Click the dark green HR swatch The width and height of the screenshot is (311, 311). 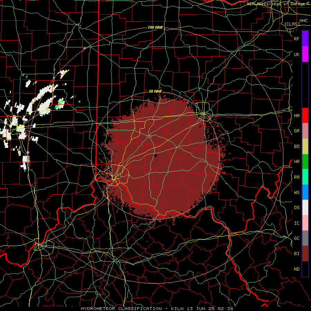(305, 162)
